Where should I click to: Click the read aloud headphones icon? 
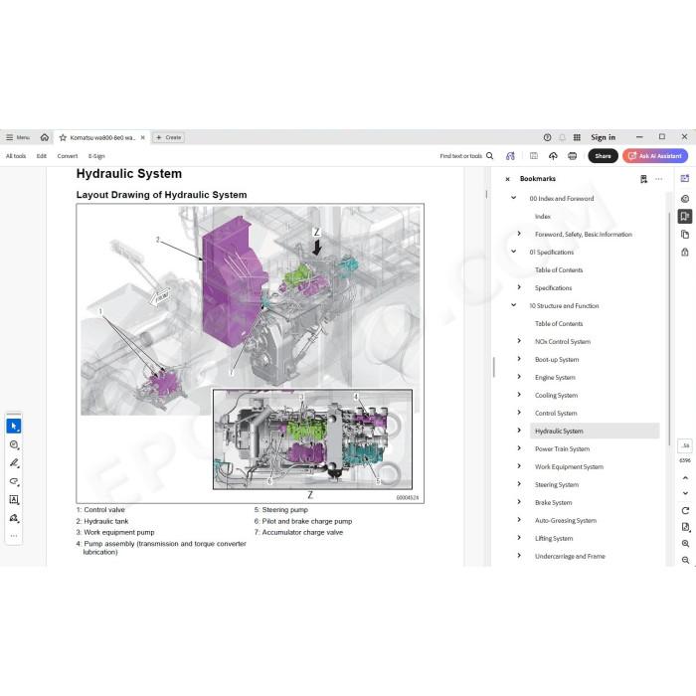[510, 156]
